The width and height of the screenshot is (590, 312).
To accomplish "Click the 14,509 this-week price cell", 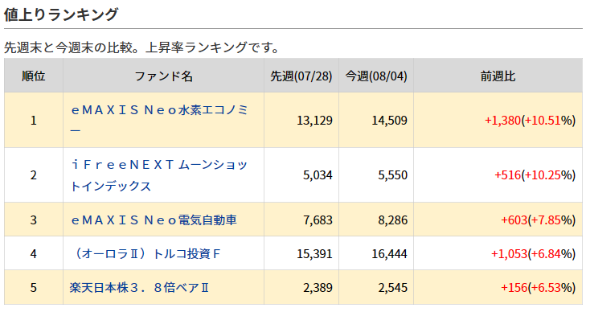I will pyautogui.click(x=376, y=120).
